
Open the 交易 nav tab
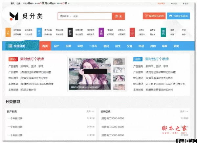[x=130, y=46]
